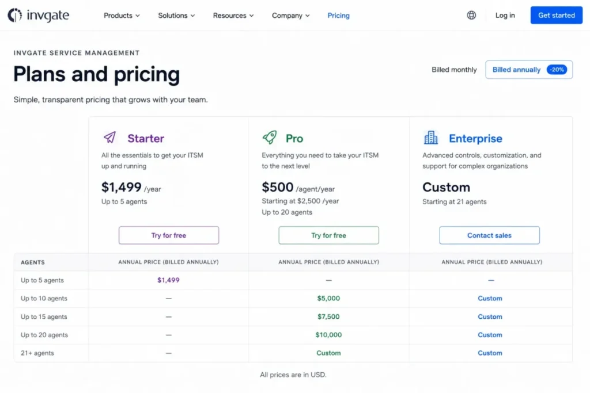Click Contact sales for Enterprise

[x=489, y=235]
